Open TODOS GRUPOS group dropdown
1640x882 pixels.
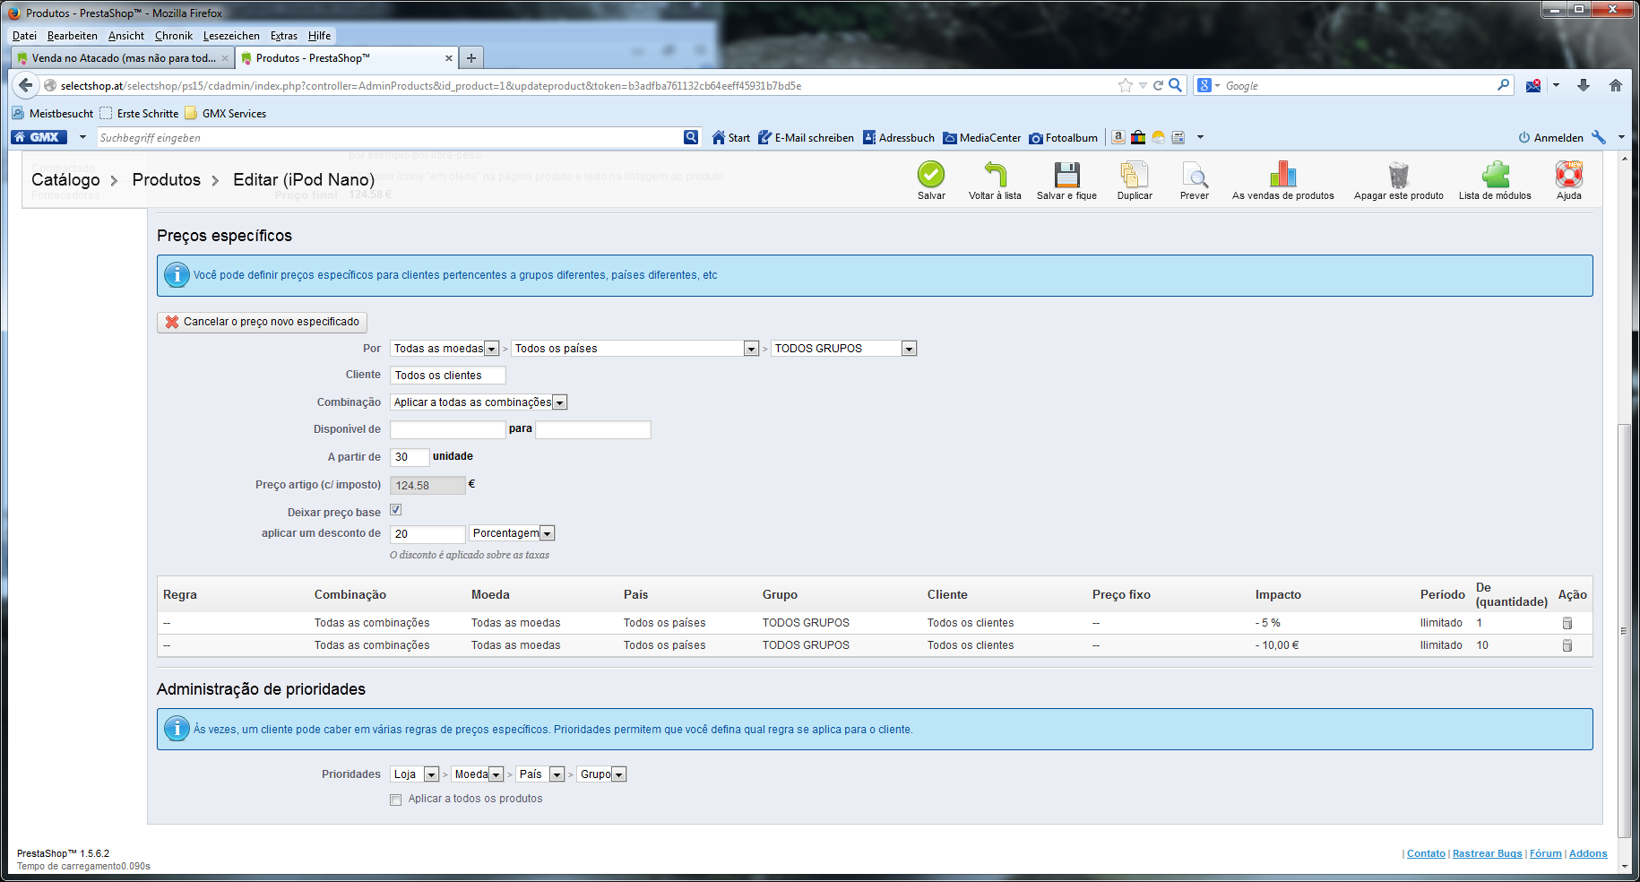(x=844, y=349)
